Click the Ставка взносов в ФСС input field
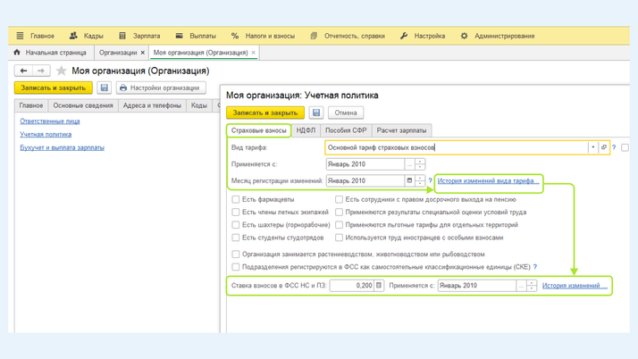 tap(351, 286)
